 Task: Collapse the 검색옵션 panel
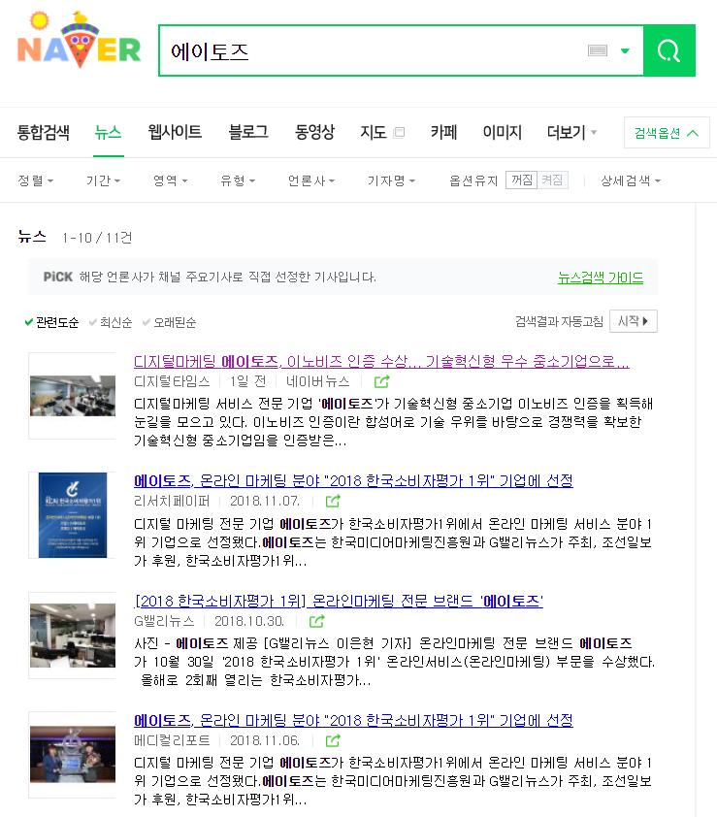[x=667, y=133]
